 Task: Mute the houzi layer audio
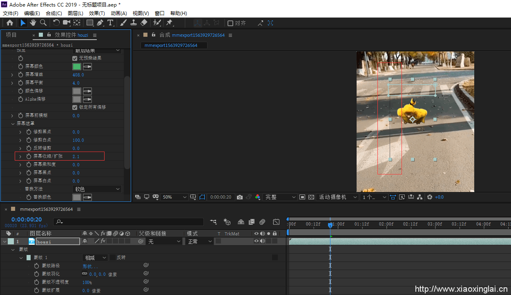pyautogui.click(x=262, y=241)
